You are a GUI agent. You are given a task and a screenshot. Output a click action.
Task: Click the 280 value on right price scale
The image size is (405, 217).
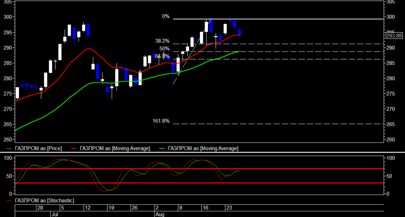click(390, 78)
